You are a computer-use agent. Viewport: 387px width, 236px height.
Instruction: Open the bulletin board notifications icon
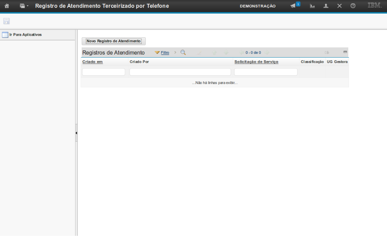point(294,6)
